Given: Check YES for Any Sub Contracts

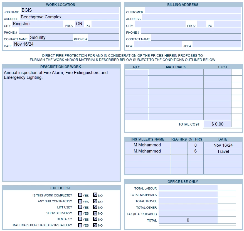Looking at the screenshot, I should [80, 201].
